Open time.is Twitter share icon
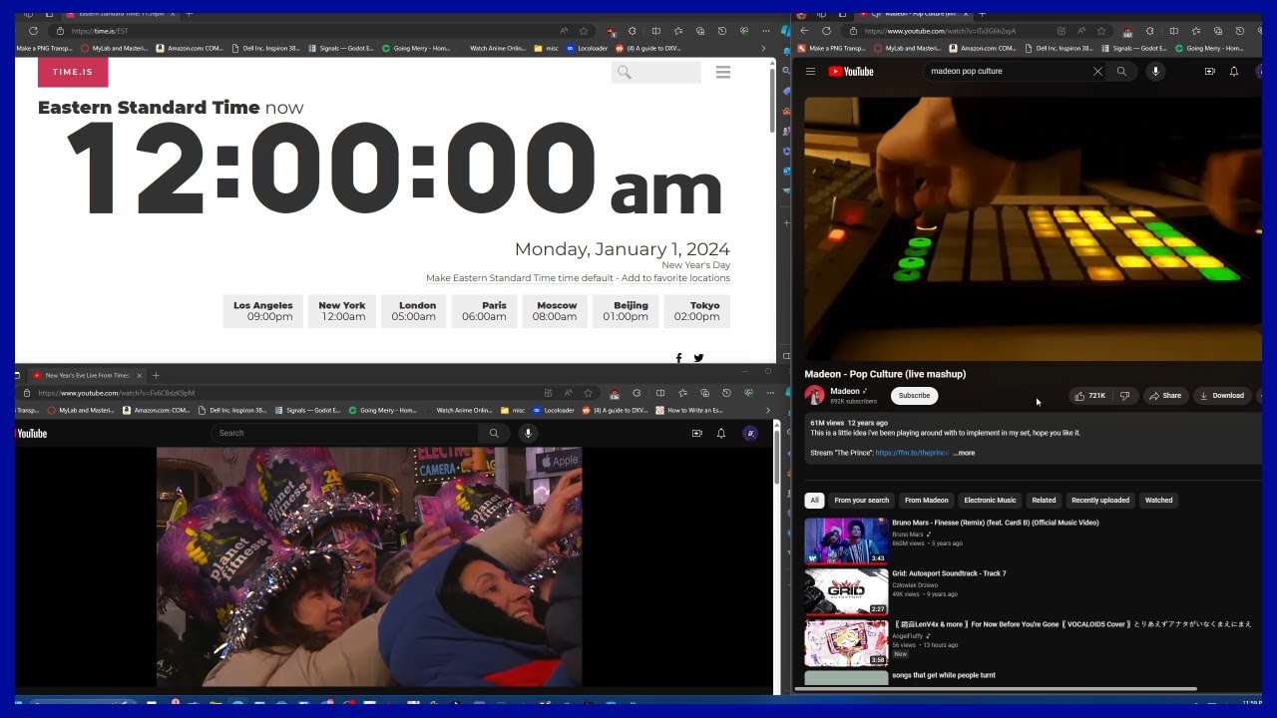Screen dimensions: 1277x718 pyautogui.click(x=698, y=358)
